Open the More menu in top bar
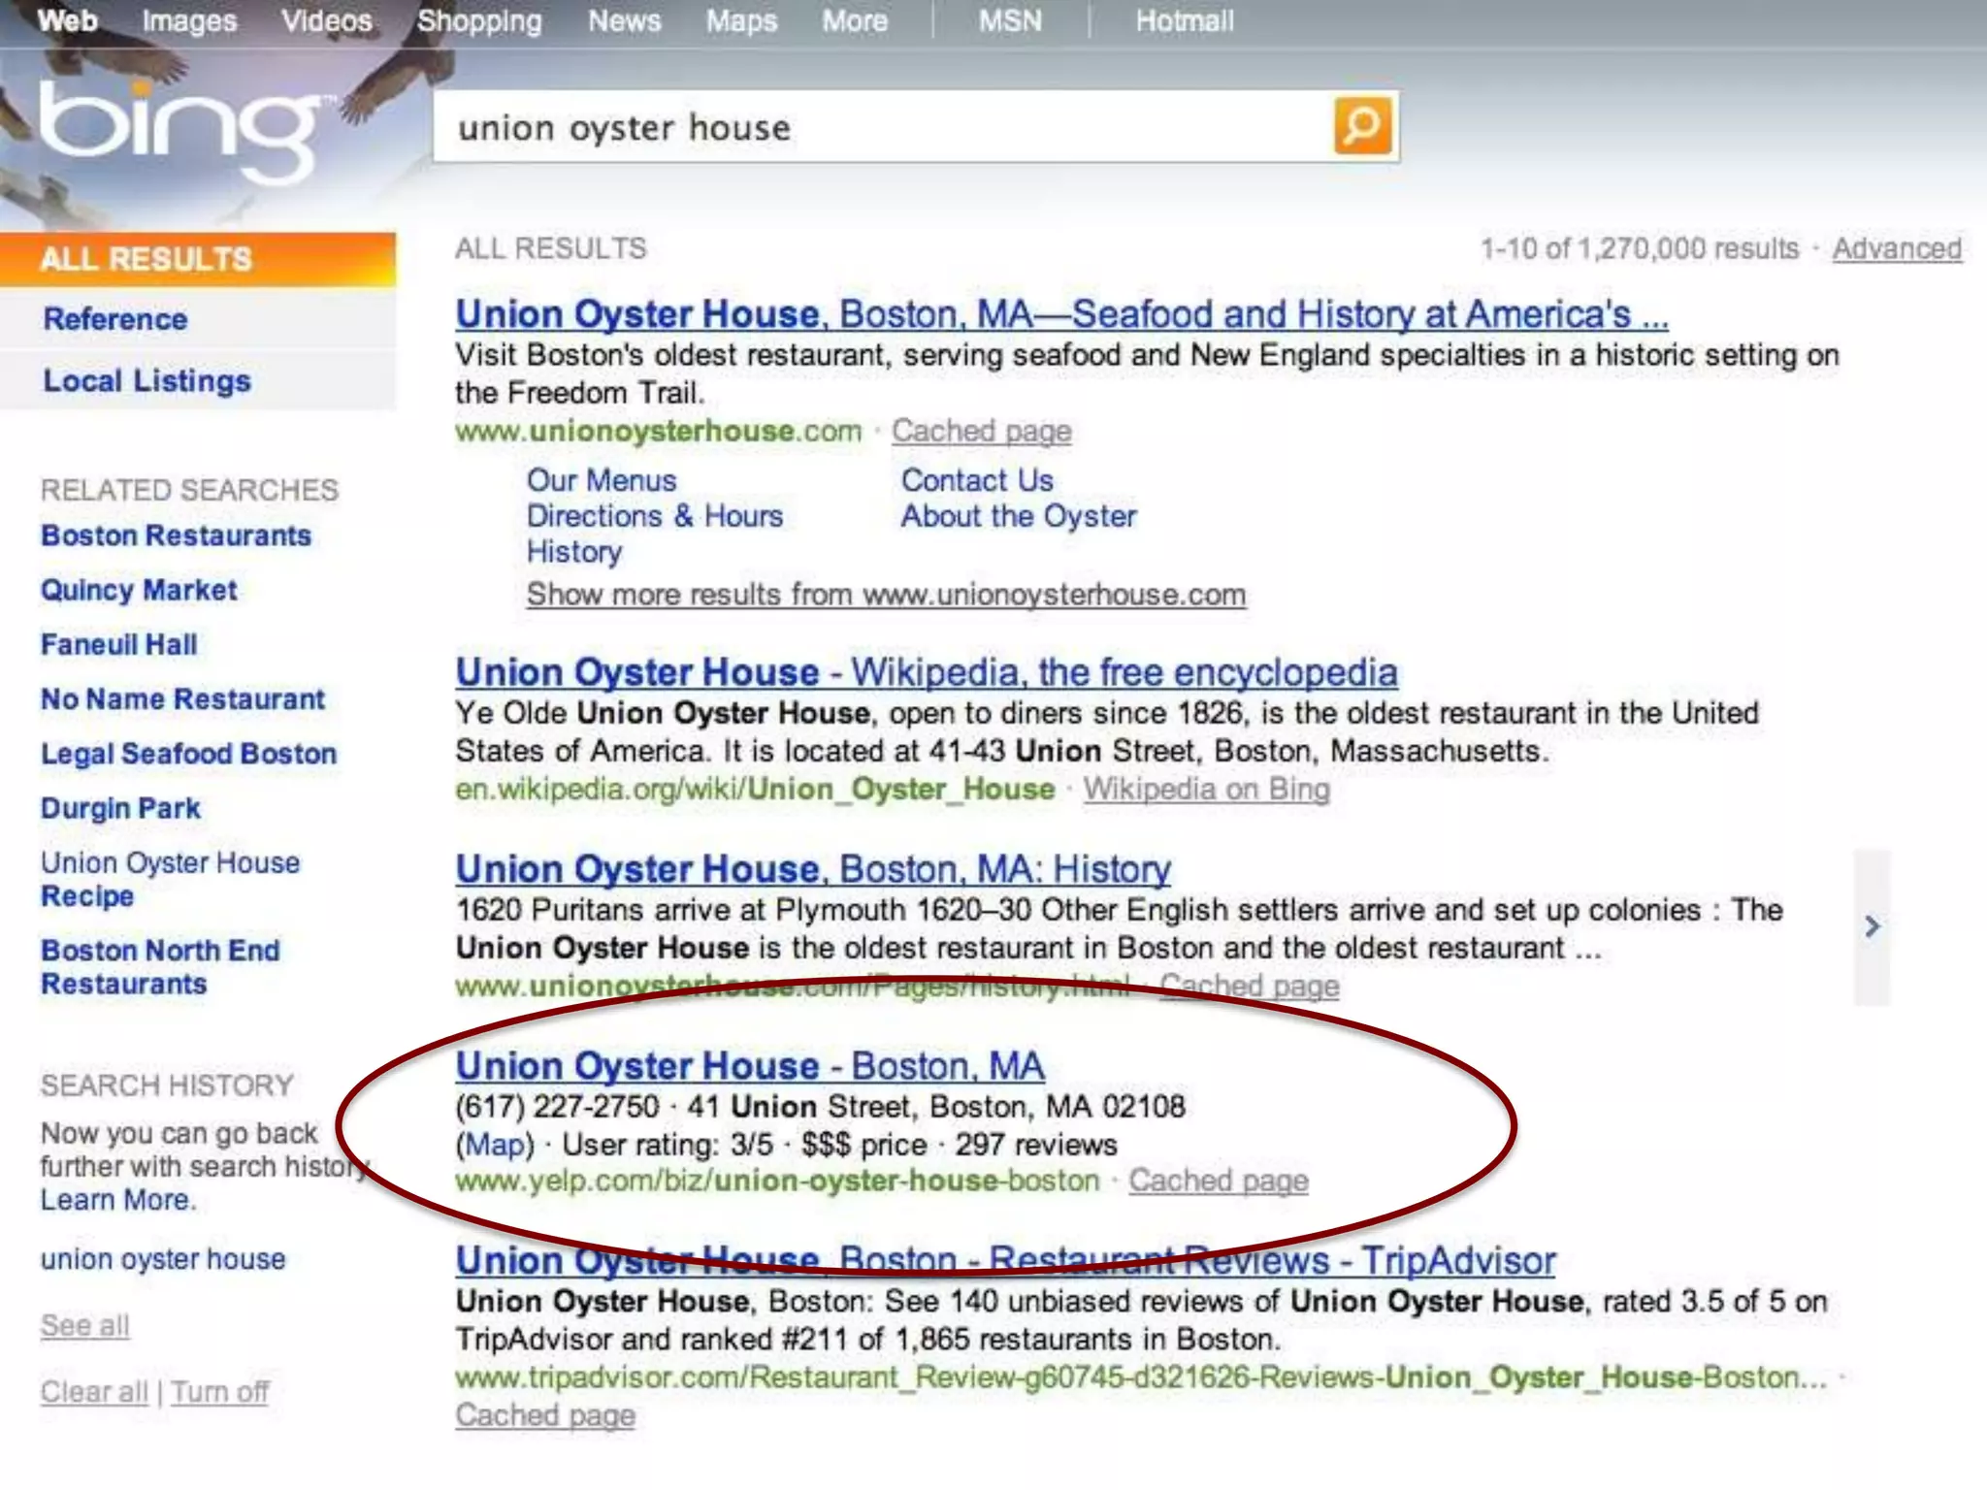The width and height of the screenshot is (1987, 1490). [855, 20]
